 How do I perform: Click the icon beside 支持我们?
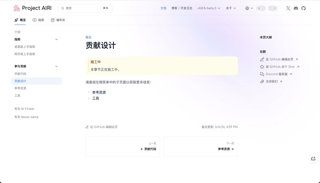(x=262, y=82)
